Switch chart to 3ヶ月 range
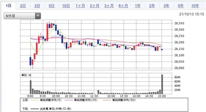 [x=109, y=6]
